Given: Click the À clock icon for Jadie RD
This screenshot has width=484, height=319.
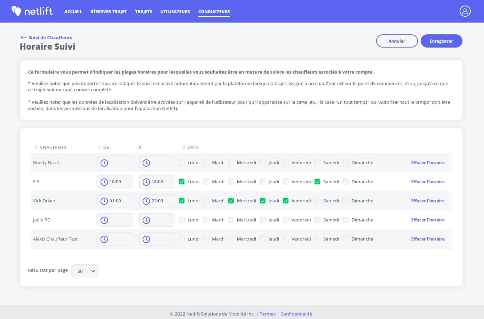Looking at the screenshot, I should point(146,220).
